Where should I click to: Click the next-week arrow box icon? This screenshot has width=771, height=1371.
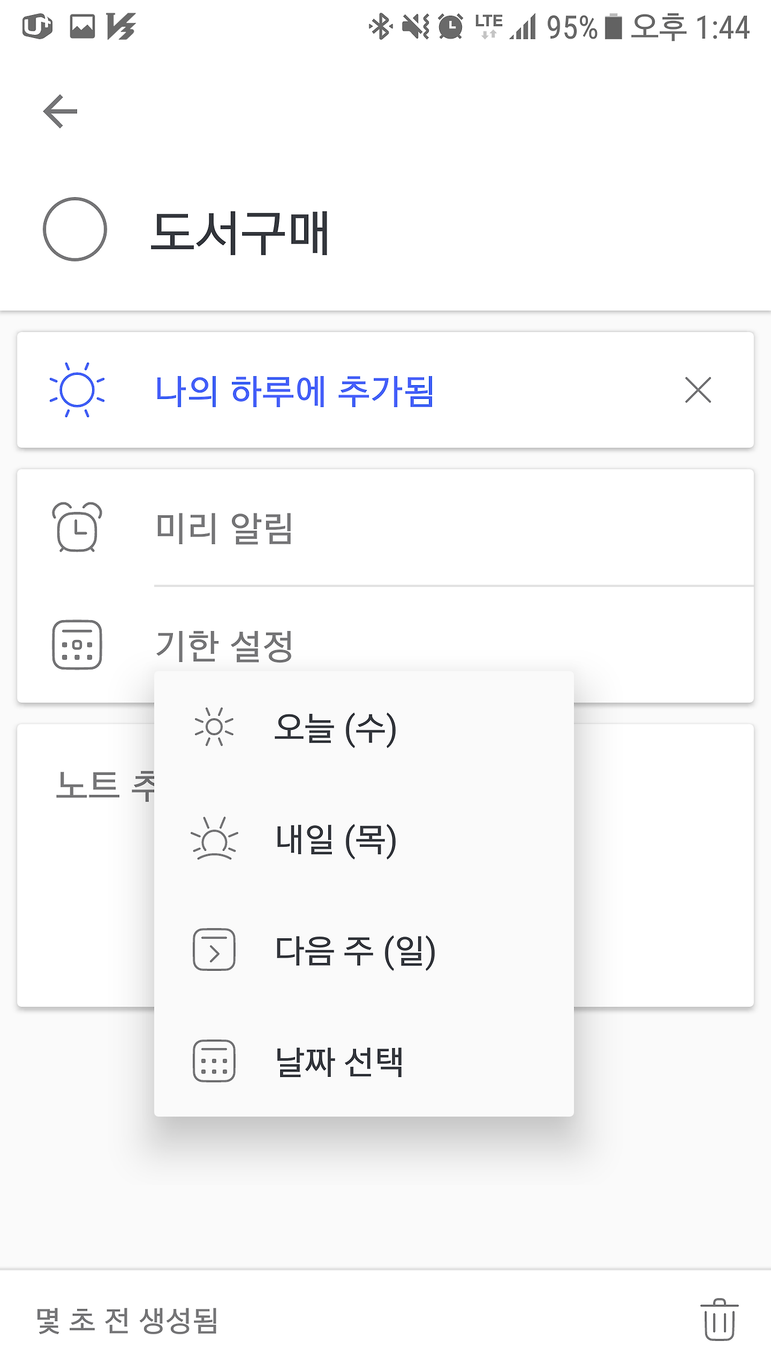[214, 950]
